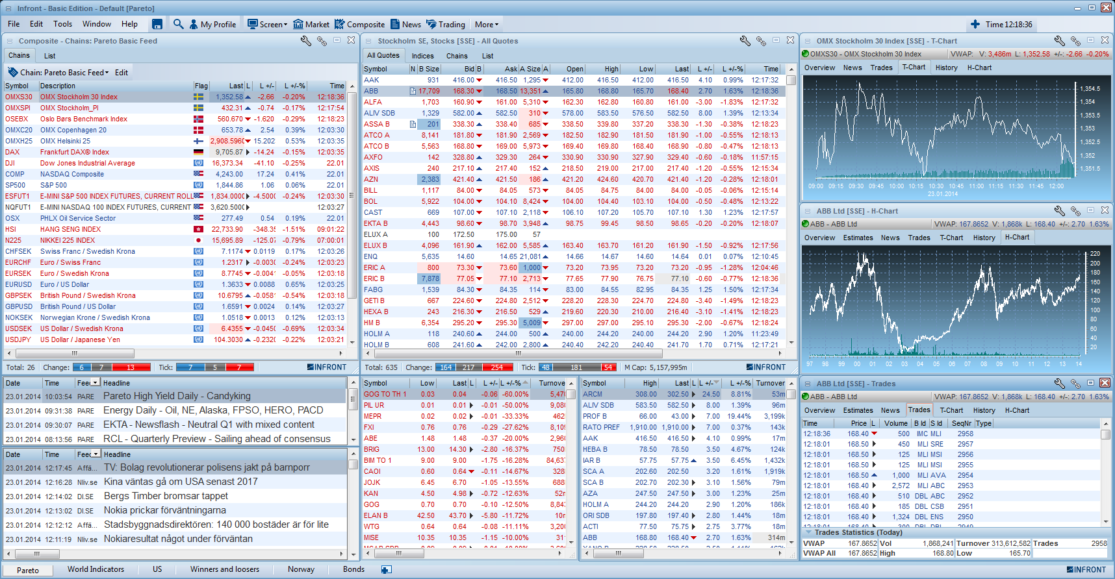Switch to Winners and loosers workspace tab

click(224, 569)
